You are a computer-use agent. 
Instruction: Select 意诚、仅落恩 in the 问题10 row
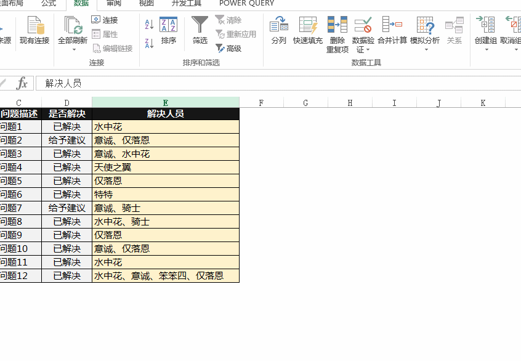166,249
